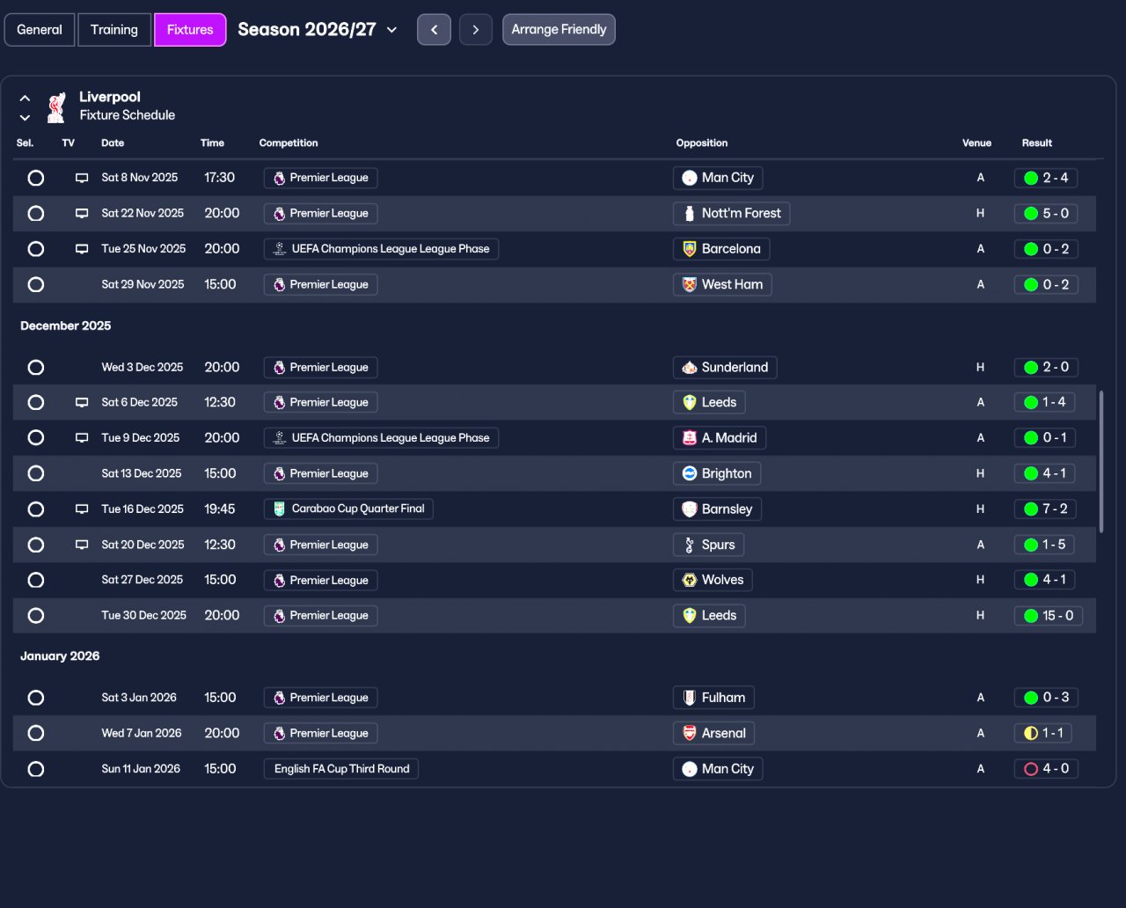1126x908 pixels.
Task: Click the Sunderland club badge
Action: [690, 367]
